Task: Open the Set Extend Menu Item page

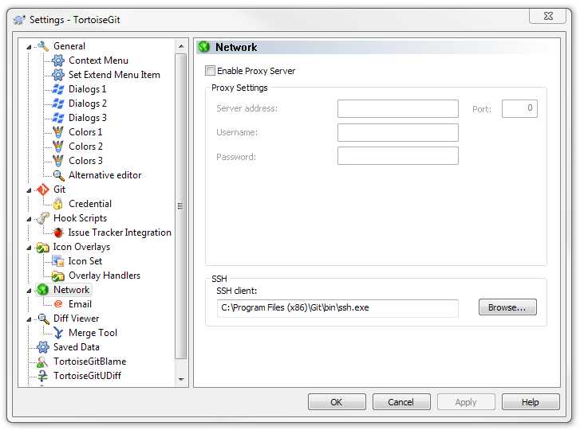Action: coord(114,75)
